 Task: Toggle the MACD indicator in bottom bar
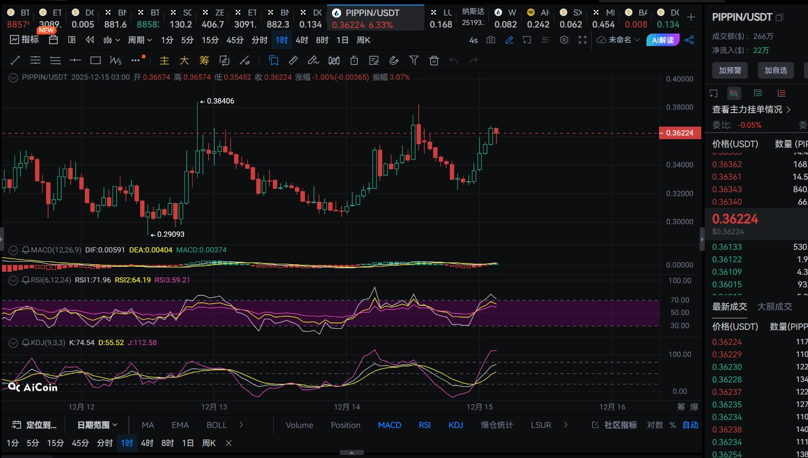coord(389,425)
